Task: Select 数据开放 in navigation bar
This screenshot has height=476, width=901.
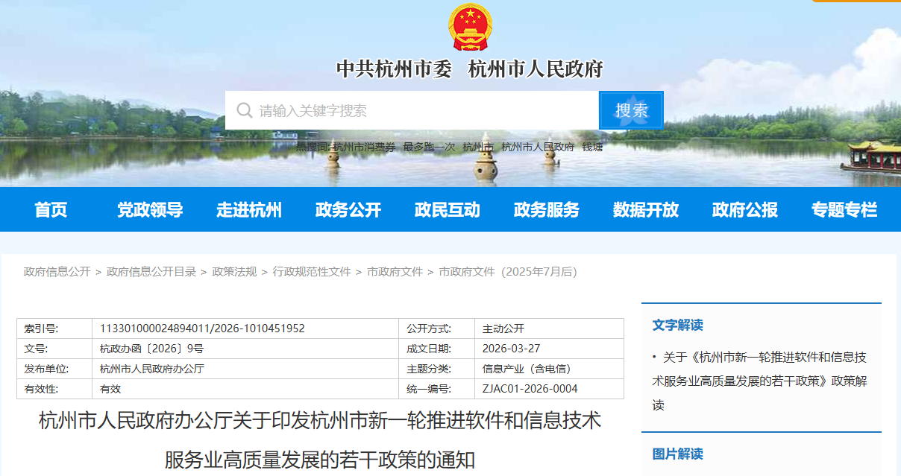Action: click(646, 210)
